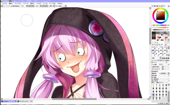The image size is (170, 105).
Task: Open the stabilizer (手ブレ補正) dropdown
Action: tap(66, 6)
